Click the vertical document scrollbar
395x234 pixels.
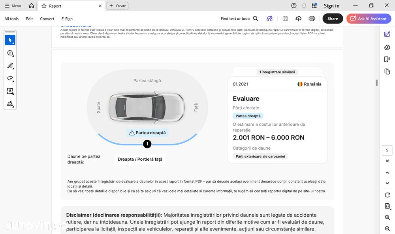click(377, 83)
